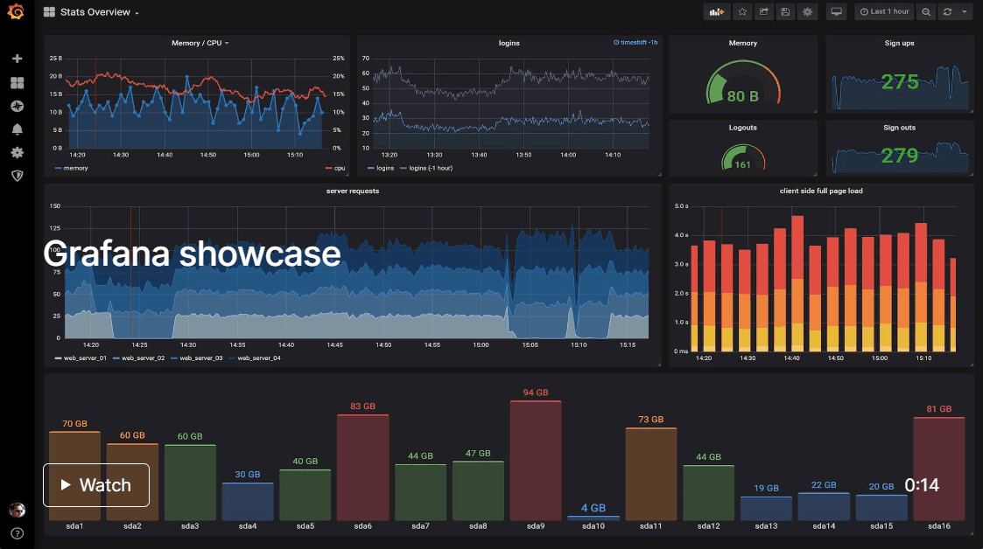Click the Add panel toolbar icon

(x=717, y=12)
